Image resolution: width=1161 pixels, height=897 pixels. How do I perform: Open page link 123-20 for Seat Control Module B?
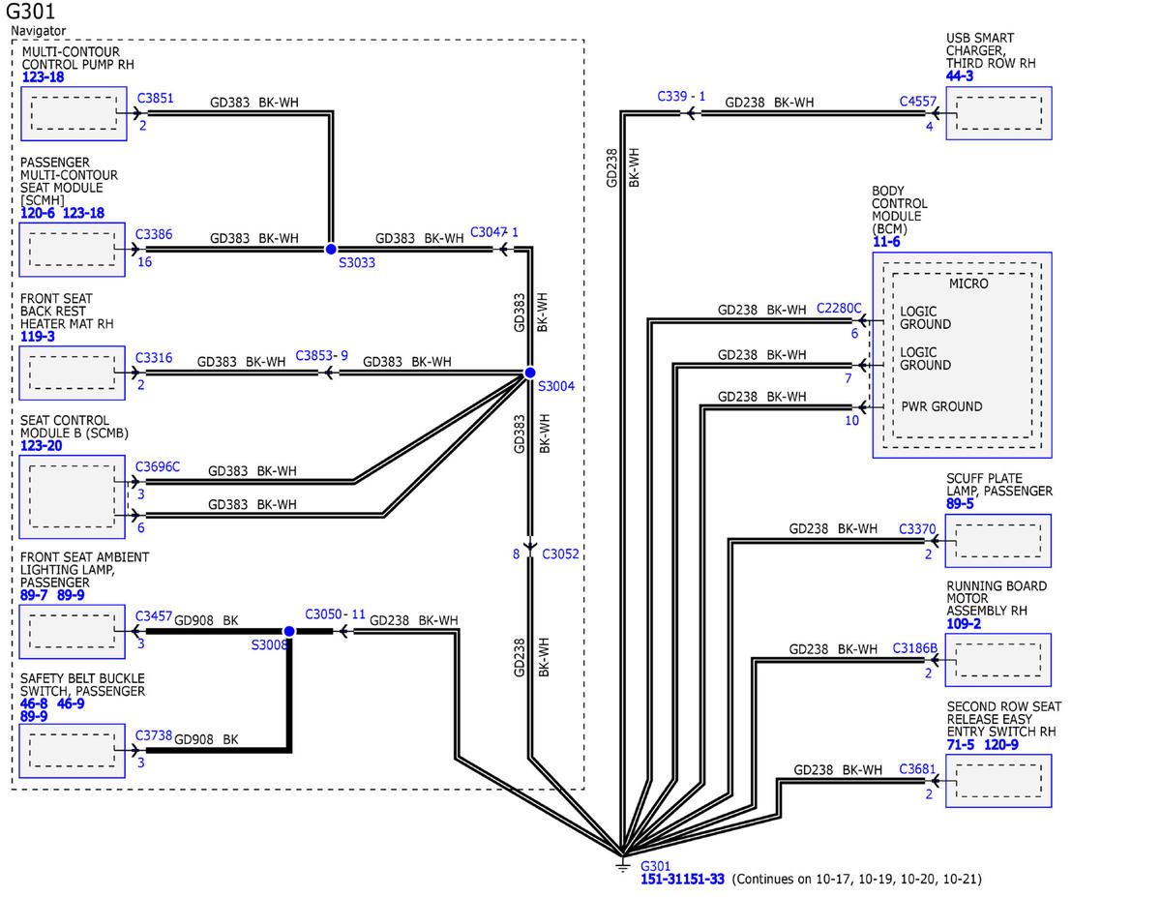[x=43, y=446]
